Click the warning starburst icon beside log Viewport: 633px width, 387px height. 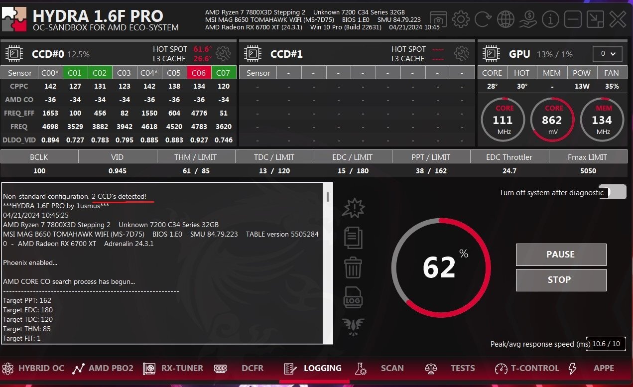(353, 208)
